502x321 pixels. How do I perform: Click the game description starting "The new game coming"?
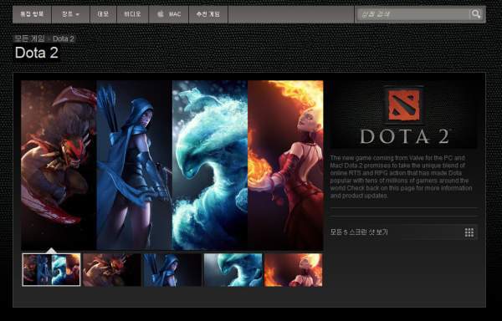point(401,177)
